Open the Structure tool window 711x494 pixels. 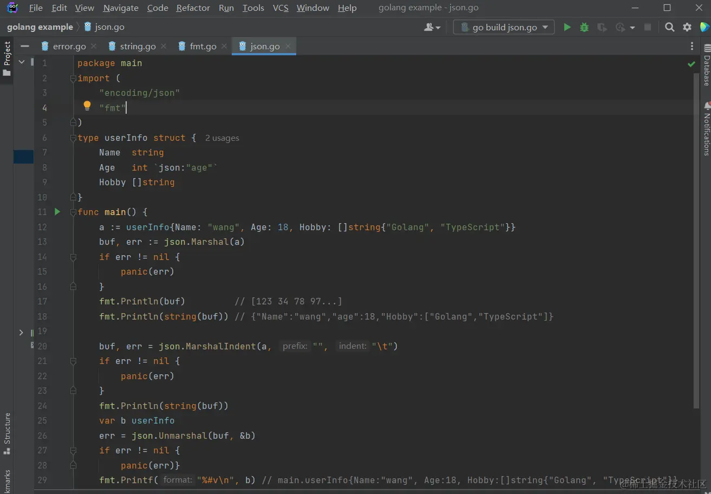[x=7, y=434]
